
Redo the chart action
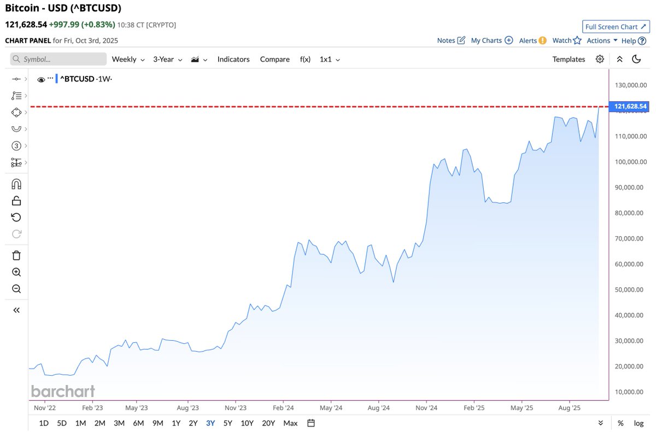pos(16,234)
